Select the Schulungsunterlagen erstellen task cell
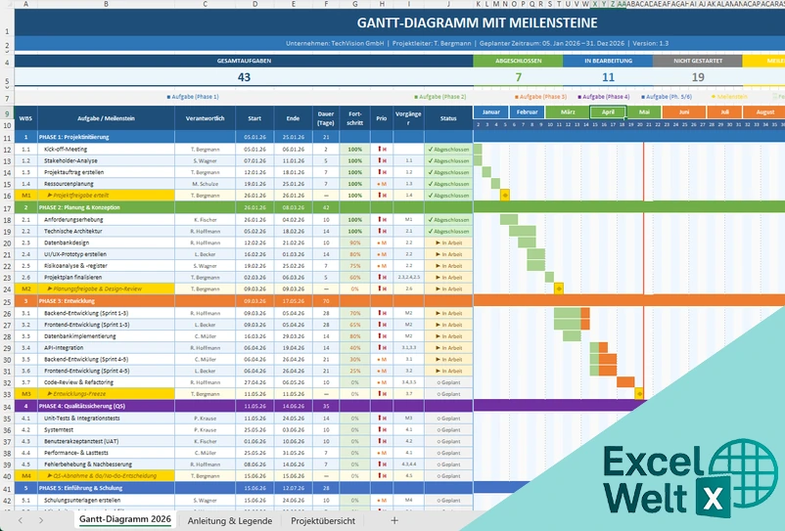 pyautogui.click(x=106, y=500)
